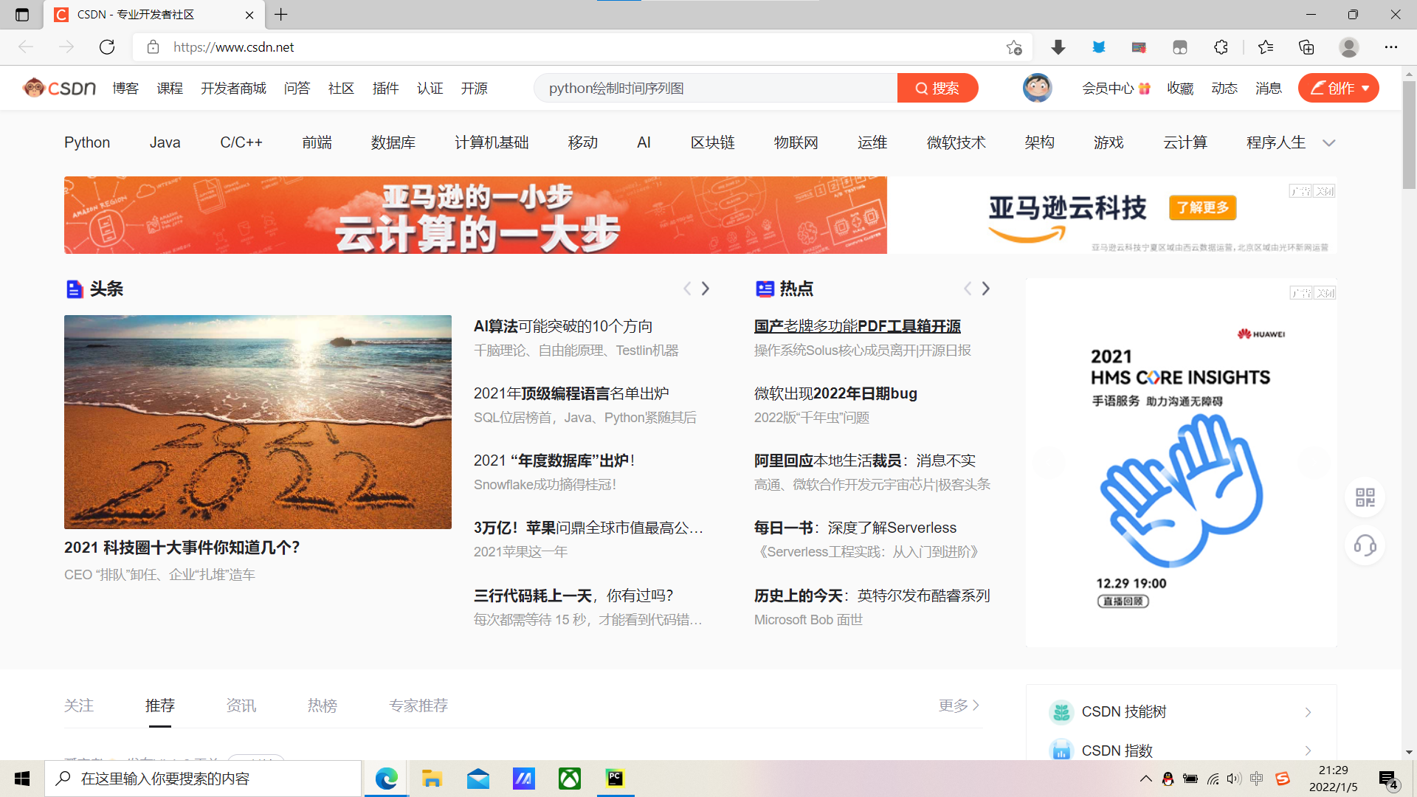Open the user avatar profile
Viewport: 1417px width, 797px height.
[1037, 88]
